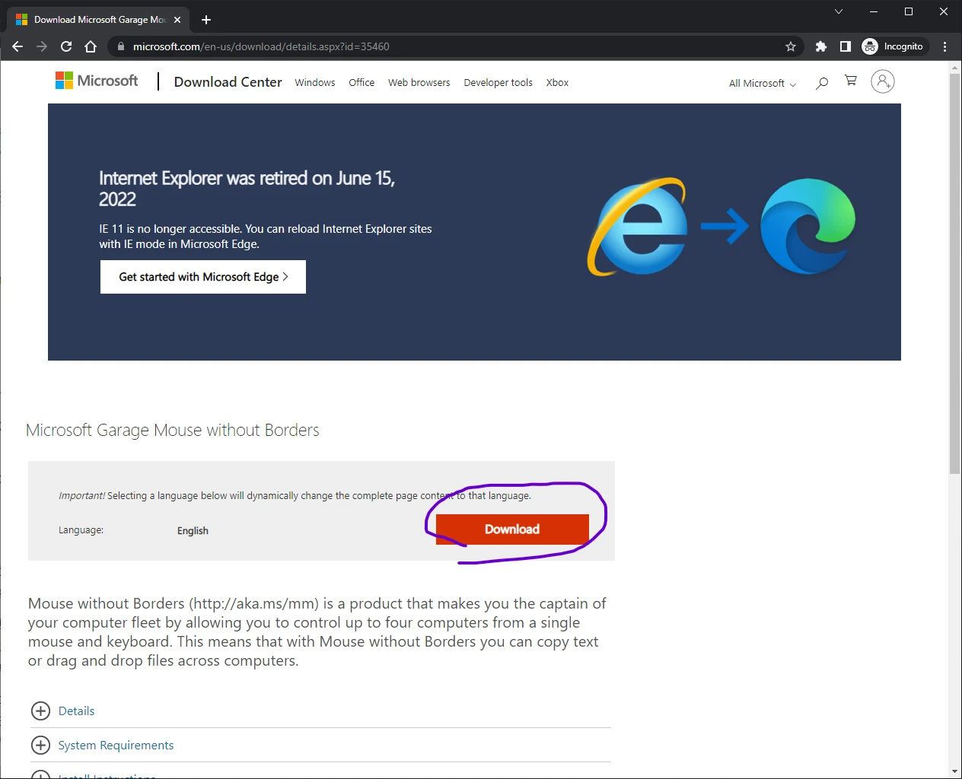Click Get started with Microsoft Edge
This screenshot has height=779, width=962.
pos(203,277)
